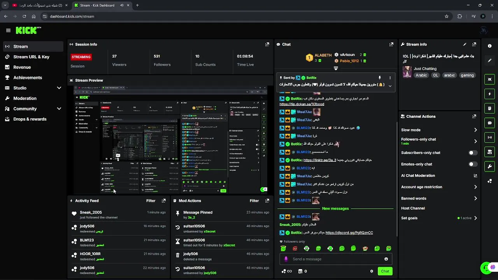Reload the browser page

click(x=24, y=16)
